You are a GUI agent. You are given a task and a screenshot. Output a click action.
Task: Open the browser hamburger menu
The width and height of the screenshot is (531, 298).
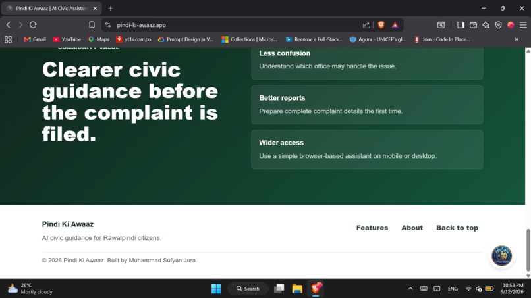[x=523, y=25]
